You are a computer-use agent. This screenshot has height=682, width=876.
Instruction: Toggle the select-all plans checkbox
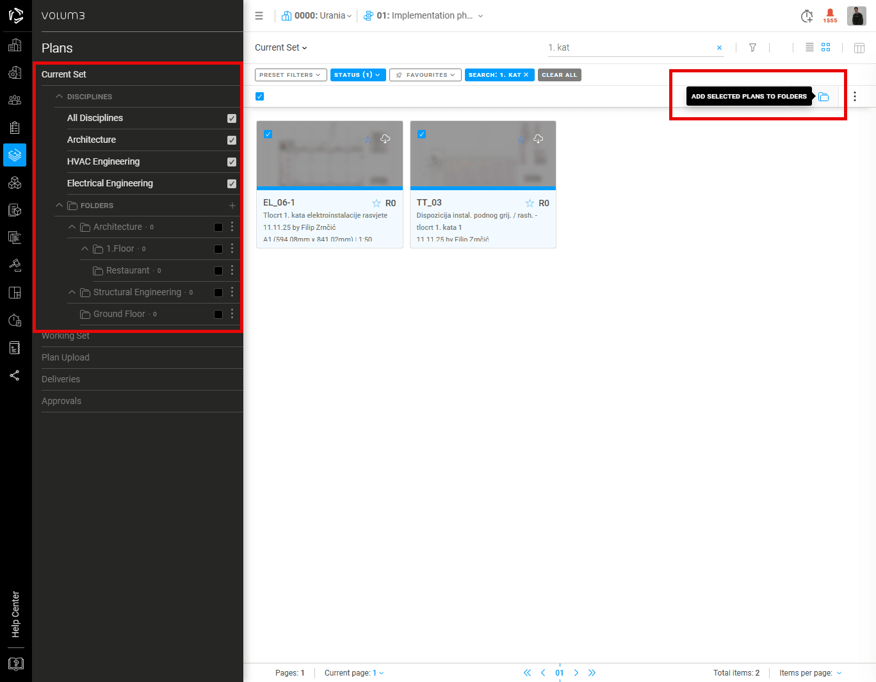[259, 97]
